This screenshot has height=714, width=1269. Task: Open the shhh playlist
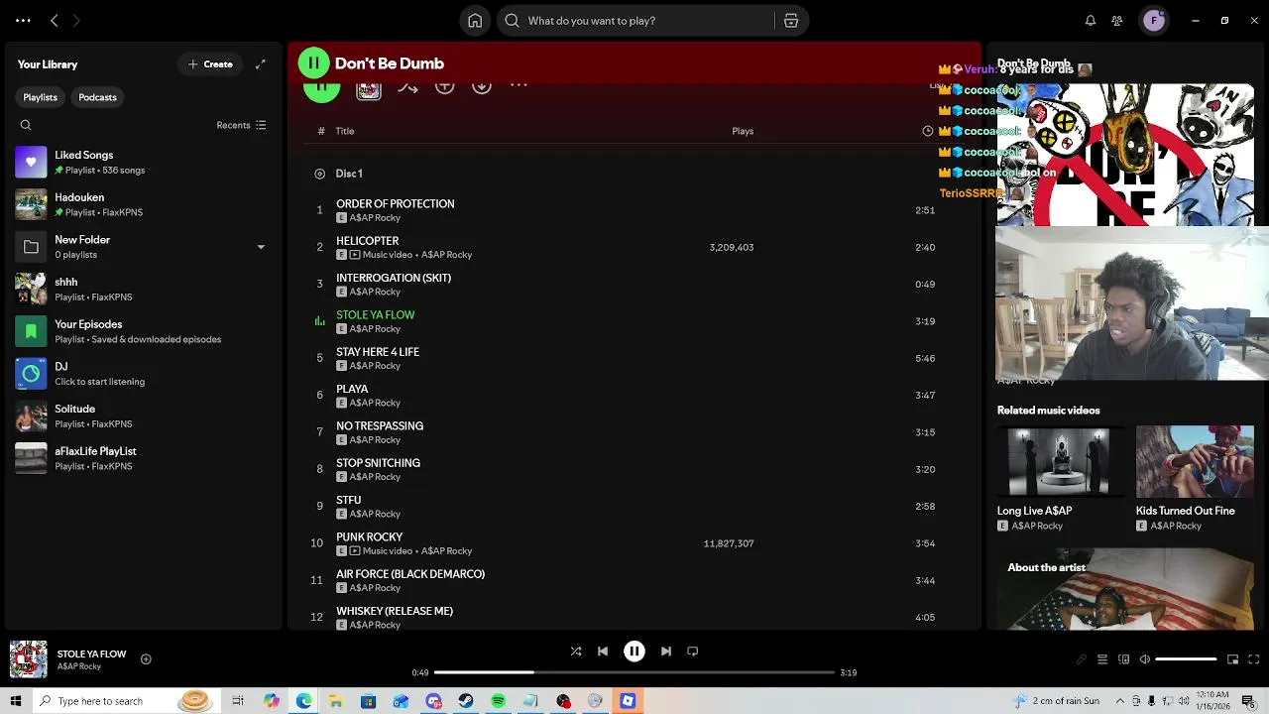click(144, 289)
